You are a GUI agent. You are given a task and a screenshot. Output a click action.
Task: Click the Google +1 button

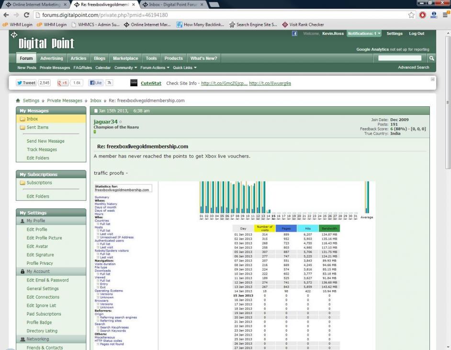[x=62, y=83]
